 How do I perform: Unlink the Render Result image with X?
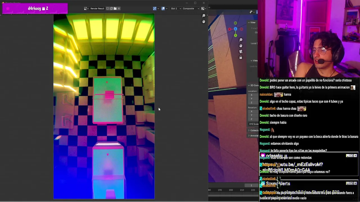tap(119, 8)
